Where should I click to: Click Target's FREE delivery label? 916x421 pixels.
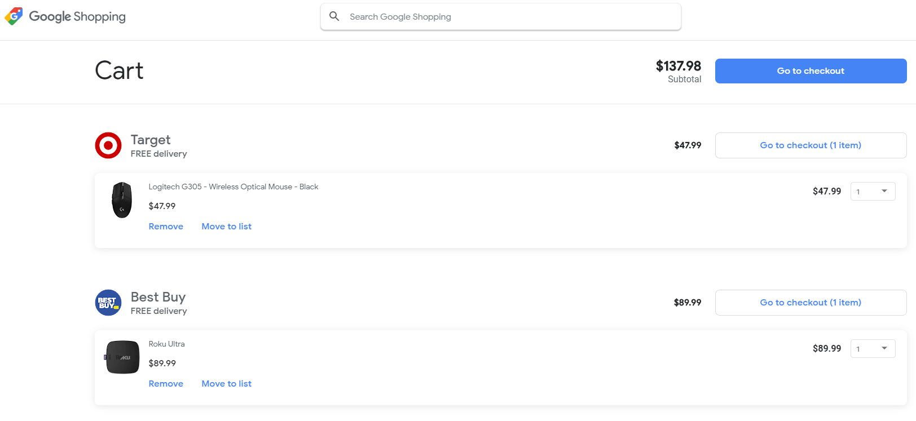(158, 154)
